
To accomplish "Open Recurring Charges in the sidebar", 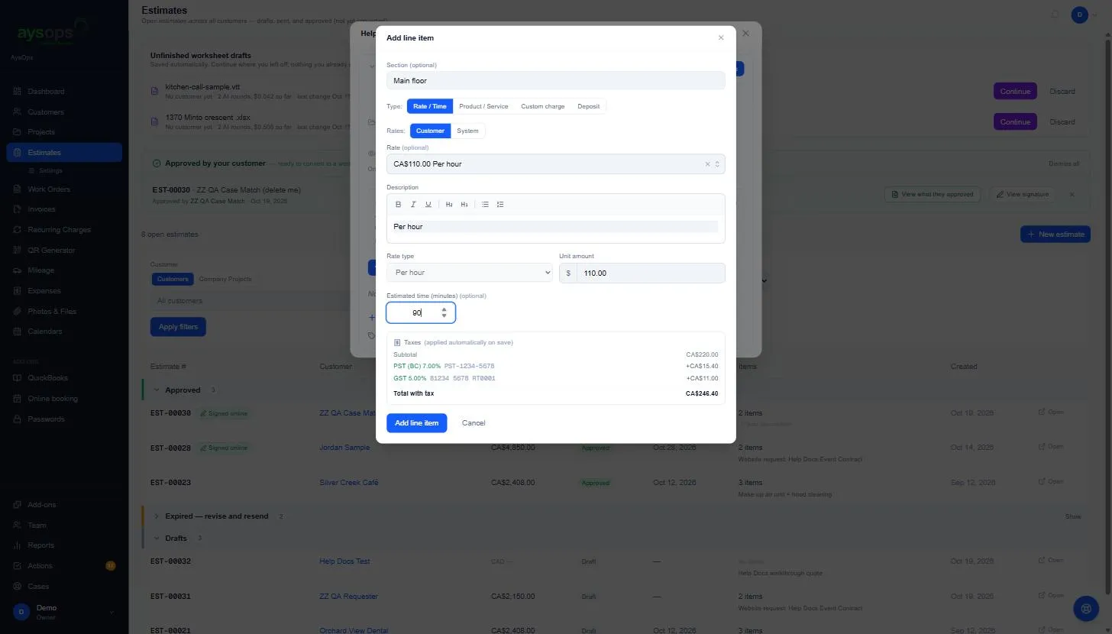I will (x=64, y=230).
